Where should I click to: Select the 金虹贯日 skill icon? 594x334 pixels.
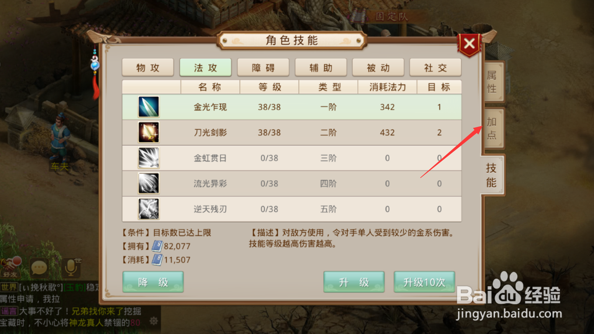click(149, 158)
